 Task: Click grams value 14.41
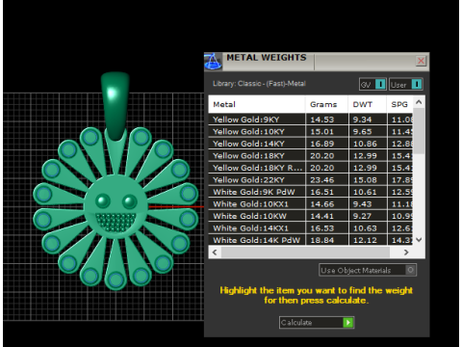click(x=322, y=216)
